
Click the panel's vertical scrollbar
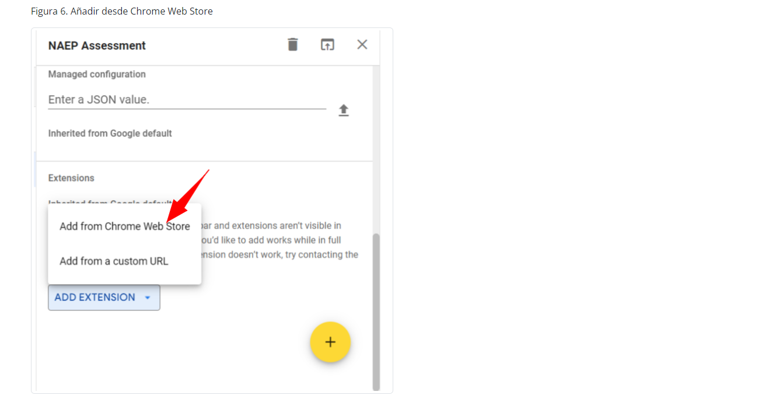(376, 312)
